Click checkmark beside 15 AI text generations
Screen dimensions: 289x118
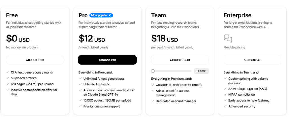click(x=8, y=72)
